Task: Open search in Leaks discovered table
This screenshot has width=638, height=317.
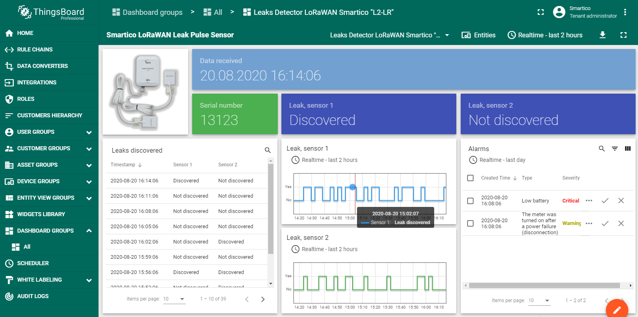Action: (267, 150)
